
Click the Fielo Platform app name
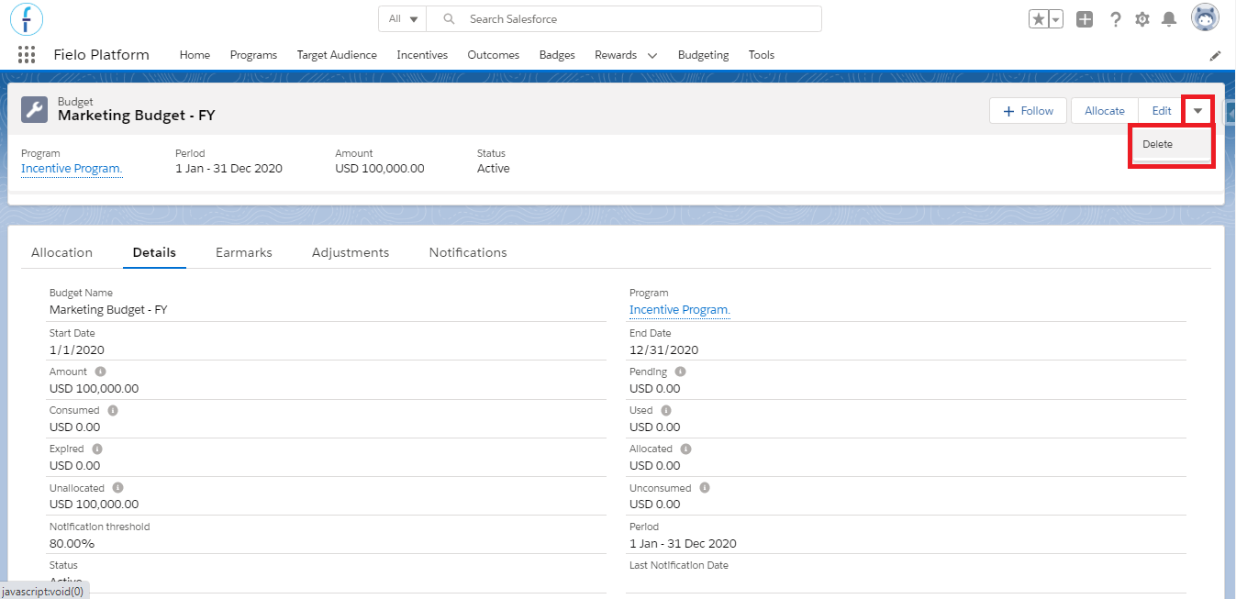point(102,55)
